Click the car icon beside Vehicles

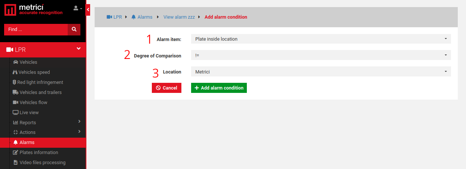[x=16, y=62]
